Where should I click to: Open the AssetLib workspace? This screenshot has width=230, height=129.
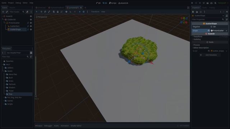pyautogui.click(x=123, y=3)
